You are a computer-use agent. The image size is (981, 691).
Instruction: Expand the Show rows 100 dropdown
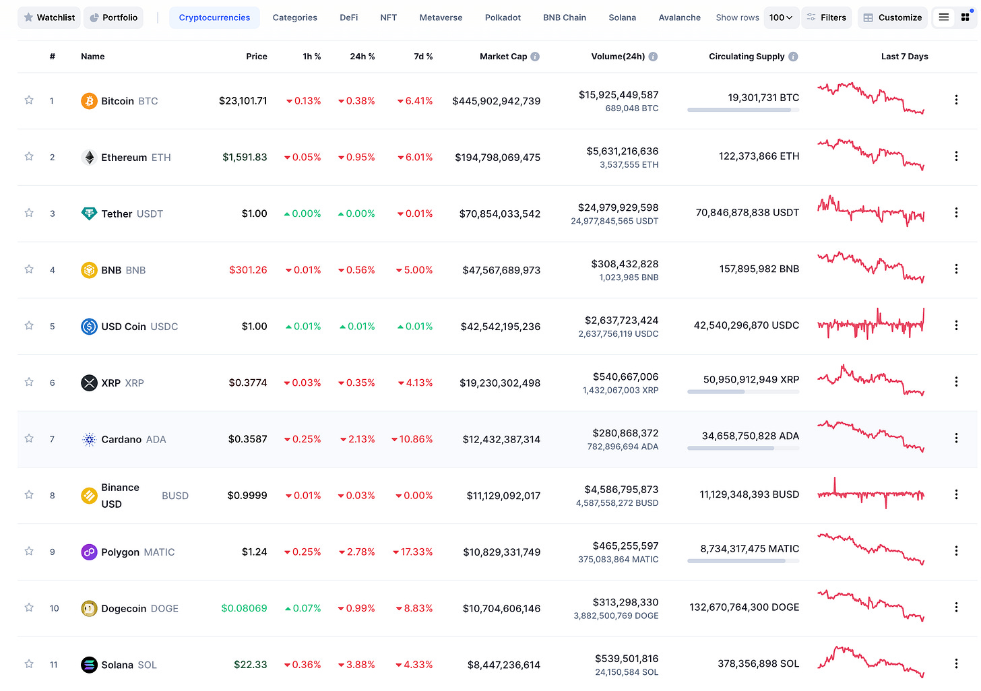click(781, 18)
